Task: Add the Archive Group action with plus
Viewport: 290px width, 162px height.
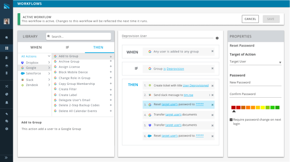Action: coord(111,61)
